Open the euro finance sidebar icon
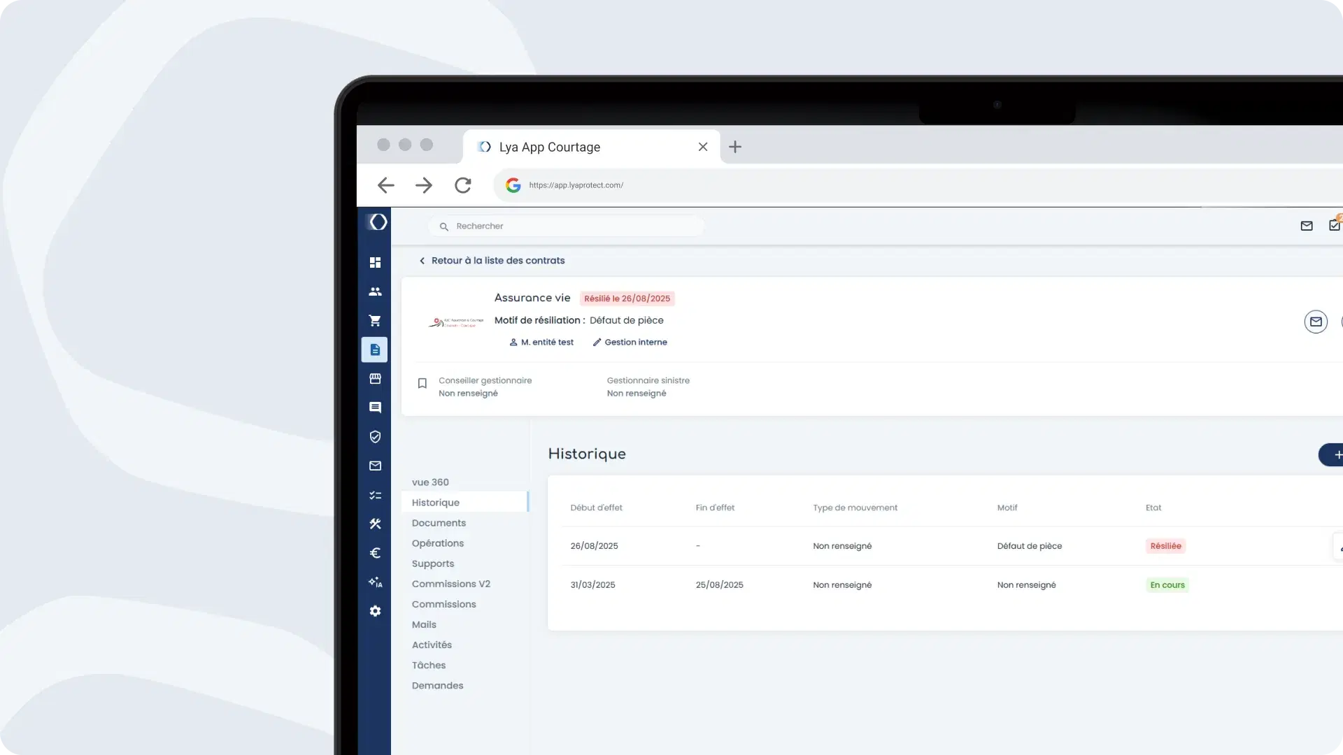 coord(375,553)
